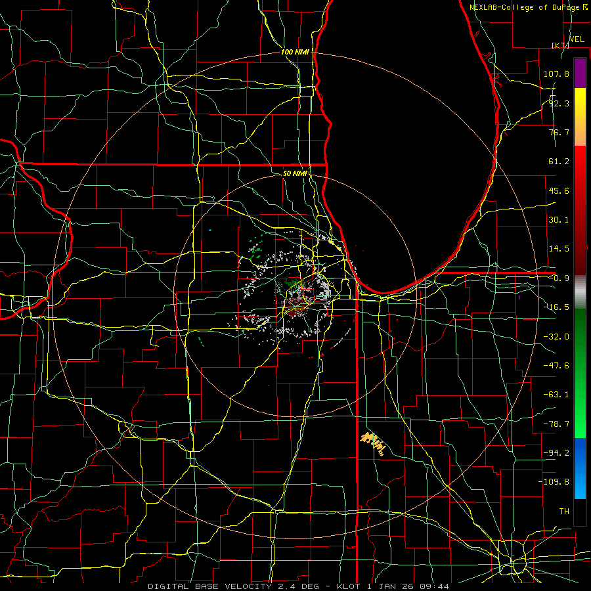Click the 30.1 velocity scale value
591x591 pixels.
[x=559, y=220]
